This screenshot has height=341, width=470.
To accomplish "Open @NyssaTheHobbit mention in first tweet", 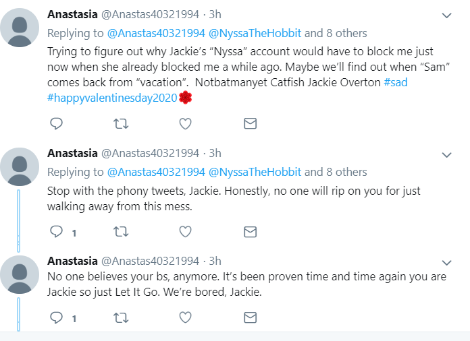I will (255, 33).
